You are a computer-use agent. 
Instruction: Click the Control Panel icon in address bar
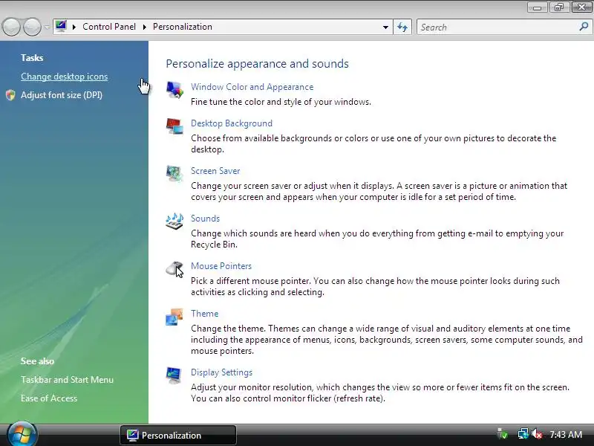click(61, 27)
